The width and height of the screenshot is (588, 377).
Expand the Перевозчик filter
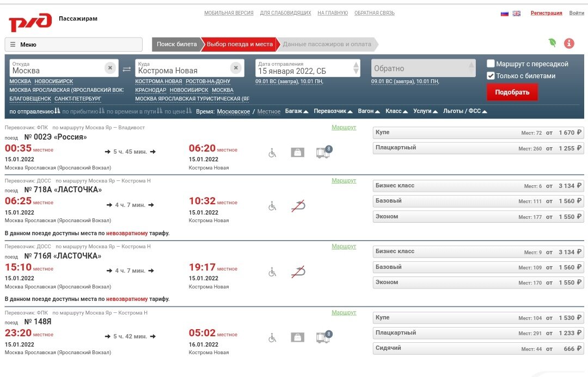pyautogui.click(x=333, y=111)
